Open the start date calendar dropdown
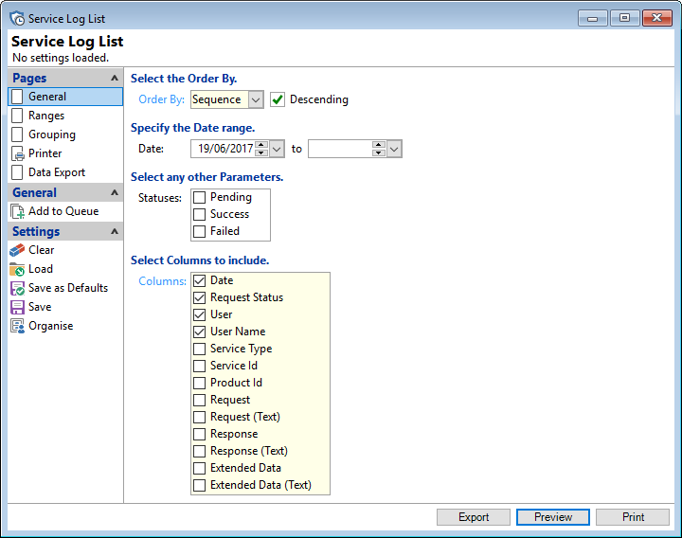Image resolution: width=682 pixels, height=538 pixels. [277, 149]
